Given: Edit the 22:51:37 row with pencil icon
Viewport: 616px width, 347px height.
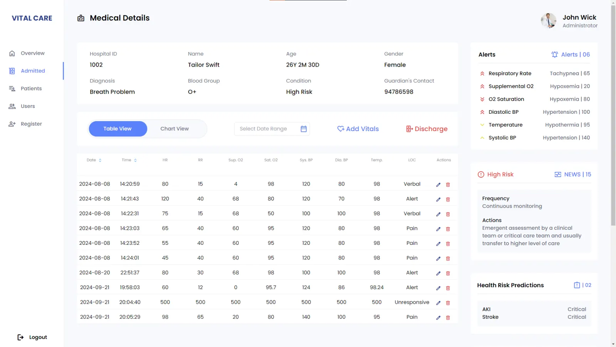Looking at the screenshot, I should [438, 273].
